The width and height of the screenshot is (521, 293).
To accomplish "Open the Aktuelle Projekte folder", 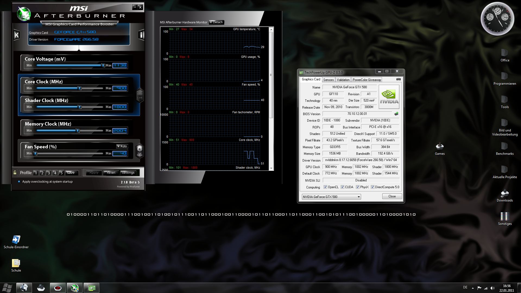I will [505, 172].
